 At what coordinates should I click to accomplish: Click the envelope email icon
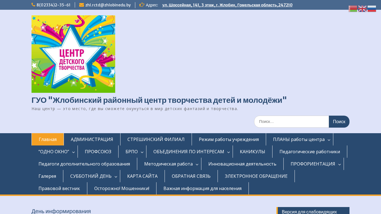tap(81, 5)
